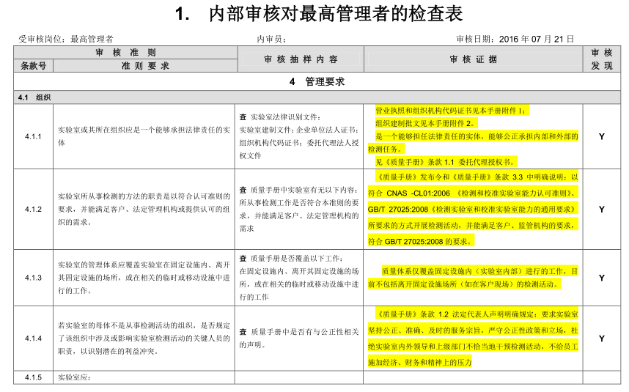The height and width of the screenshot is (392, 629).
Task: Click the Y finding for clause 4.1.1
Action: tap(601, 136)
